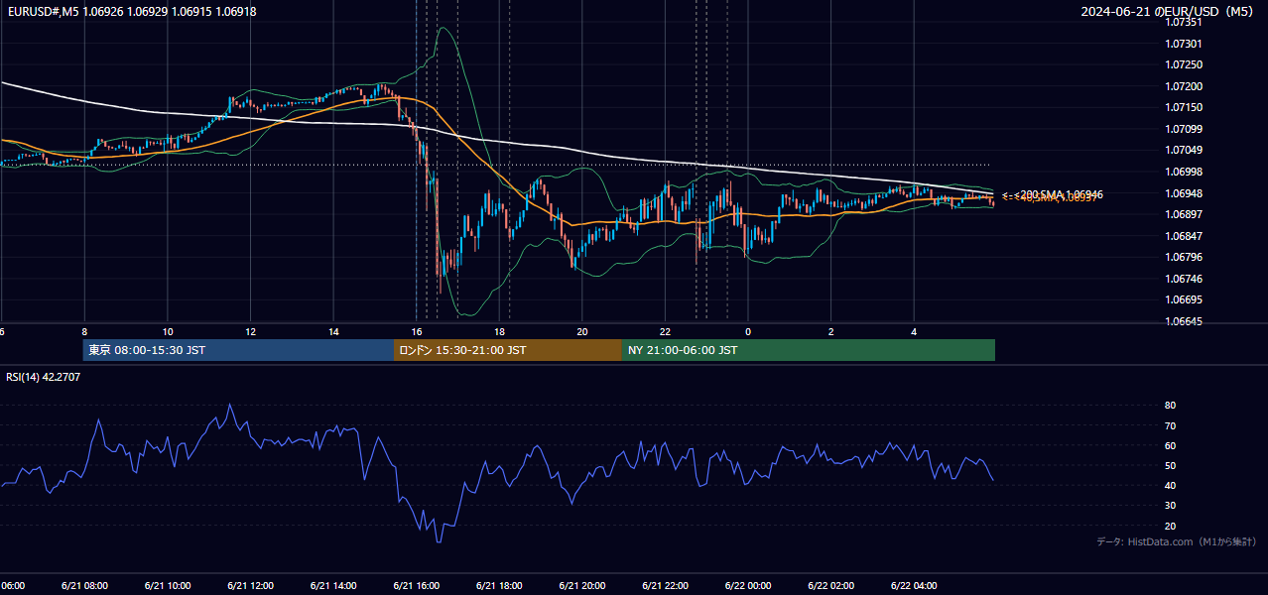Click price axis value 1.06948
The width and height of the screenshot is (1268, 595).
[x=1184, y=193]
